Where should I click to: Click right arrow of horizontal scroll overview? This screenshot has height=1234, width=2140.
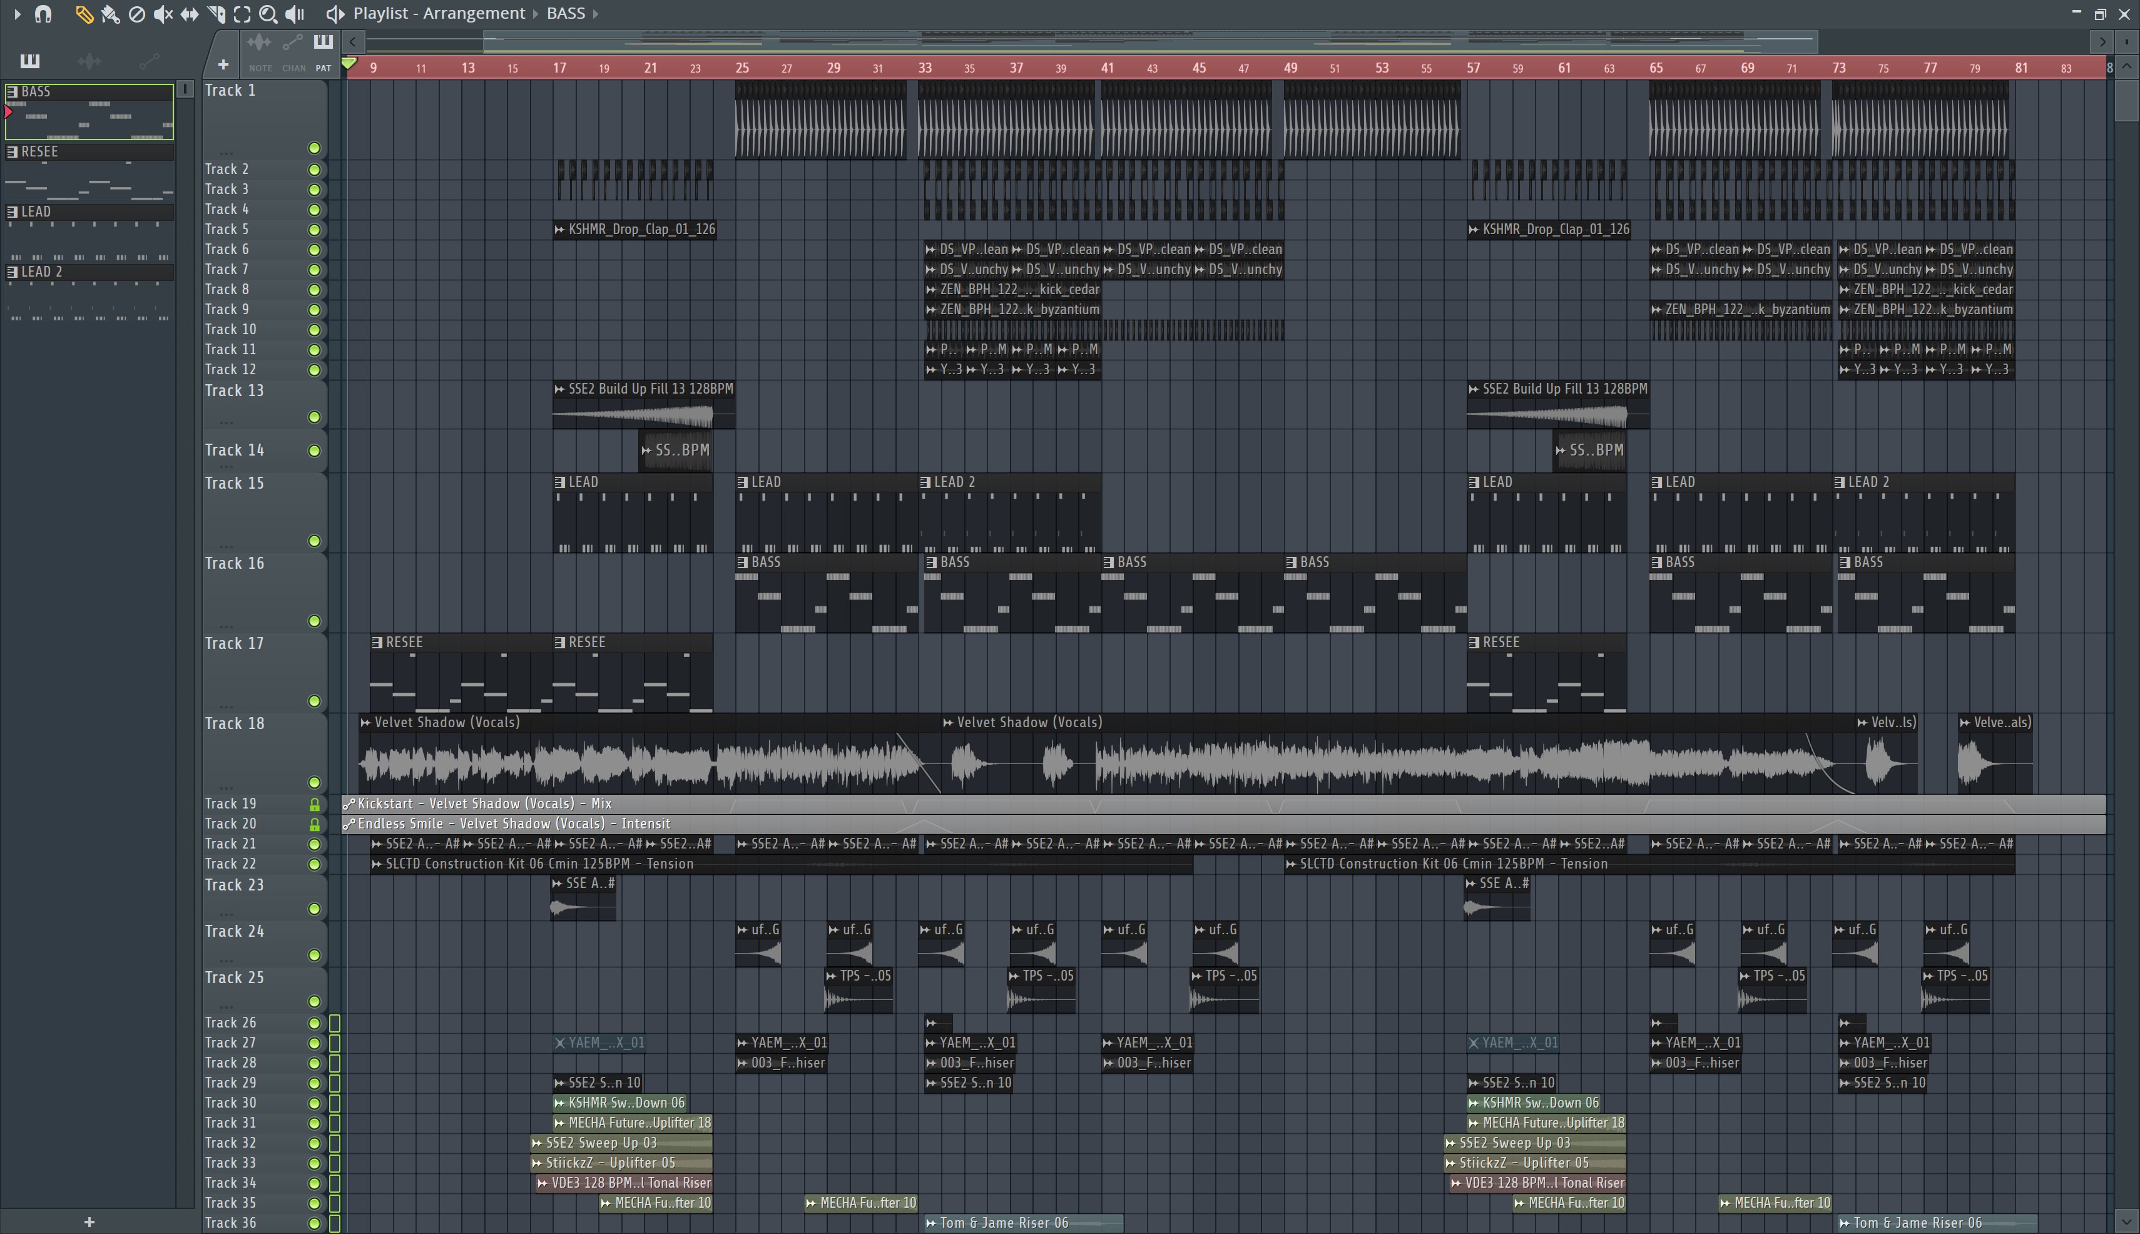(2102, 41)
